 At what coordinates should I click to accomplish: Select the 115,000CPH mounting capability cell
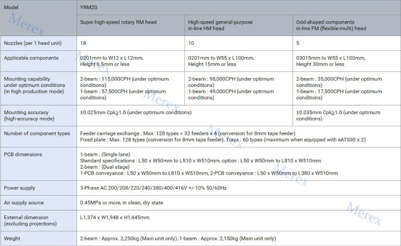tap(124, 88)
